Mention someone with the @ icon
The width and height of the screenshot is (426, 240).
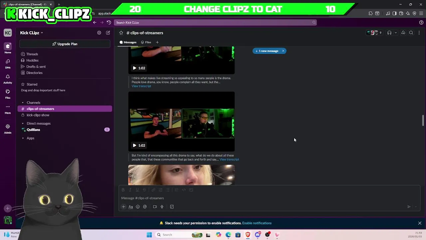point(145,207)
